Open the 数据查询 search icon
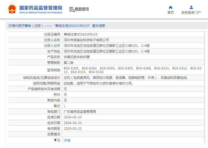 (72, 9)
